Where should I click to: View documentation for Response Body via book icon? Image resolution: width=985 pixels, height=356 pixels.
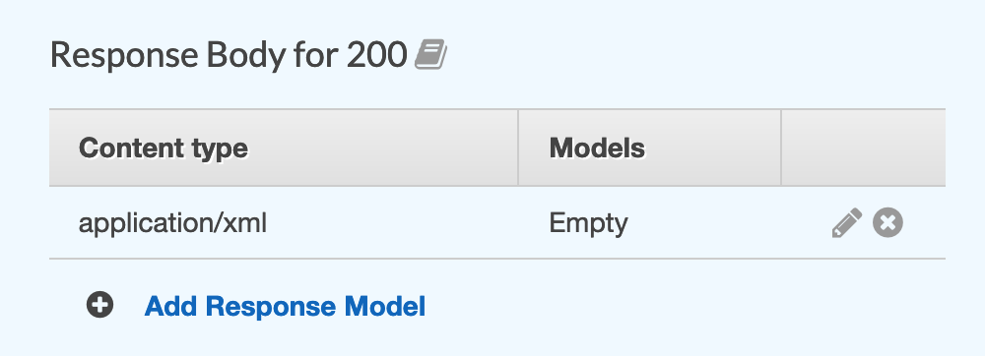click(431, 54)
